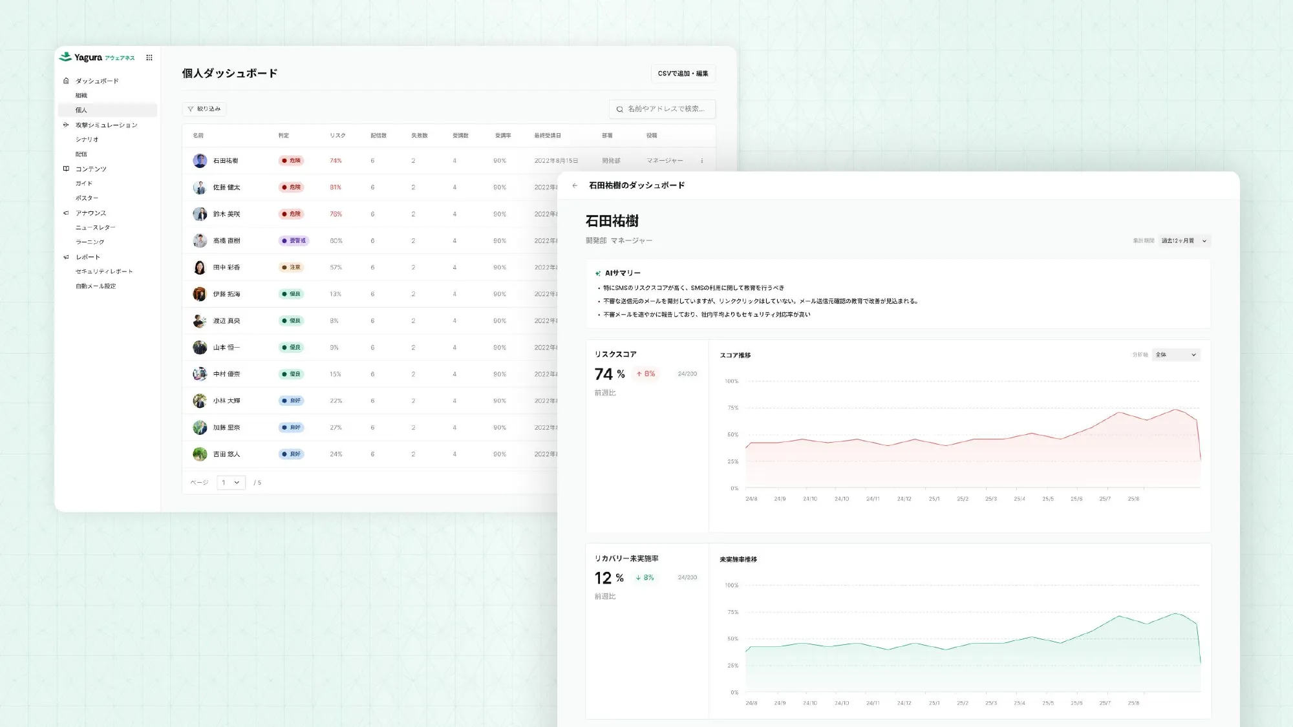1293x727 pixels.
Task: Click the 81% risk value
Action: (x=336, y=187)
